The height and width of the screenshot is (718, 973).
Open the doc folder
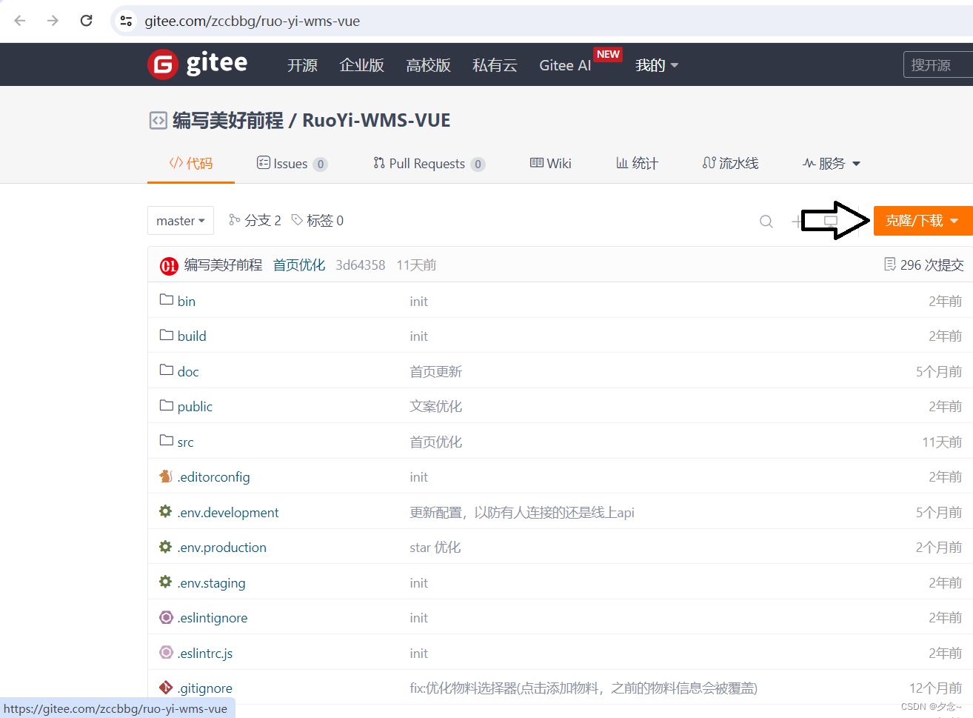coord(188,371)
